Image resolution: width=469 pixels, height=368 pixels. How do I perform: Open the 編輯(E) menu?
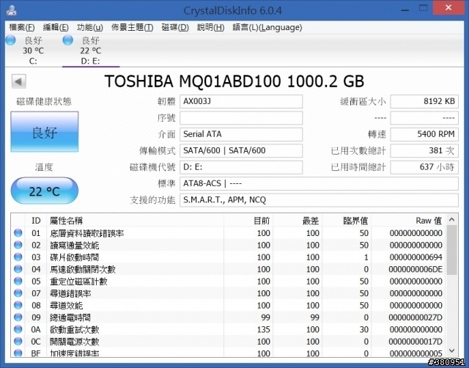56,28
